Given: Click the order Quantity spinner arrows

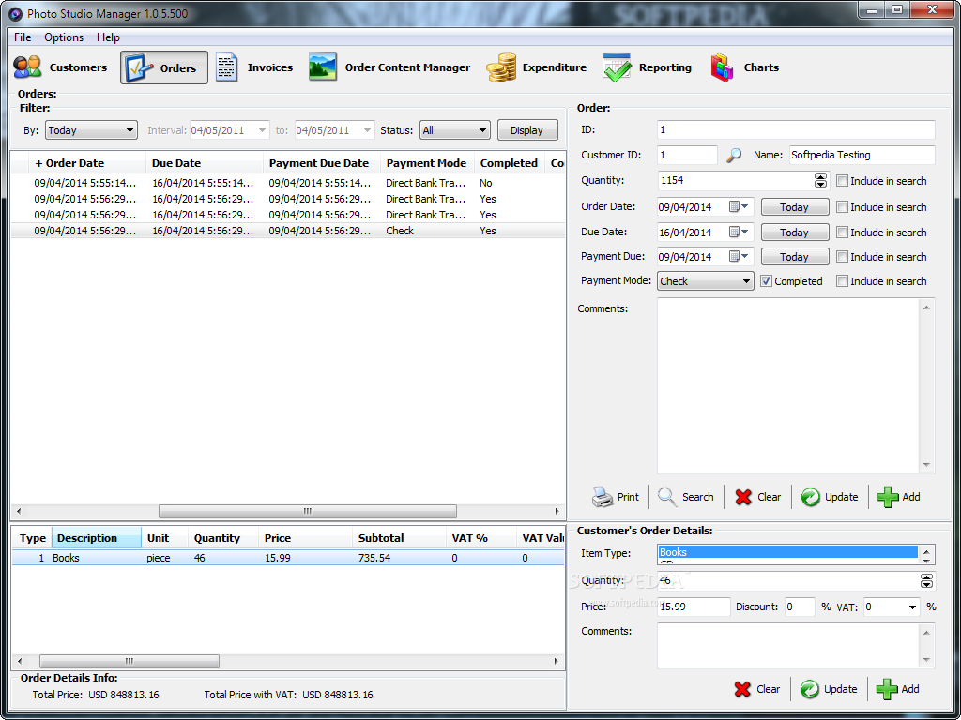Looking at the screenshot, I should click(820, 181).
